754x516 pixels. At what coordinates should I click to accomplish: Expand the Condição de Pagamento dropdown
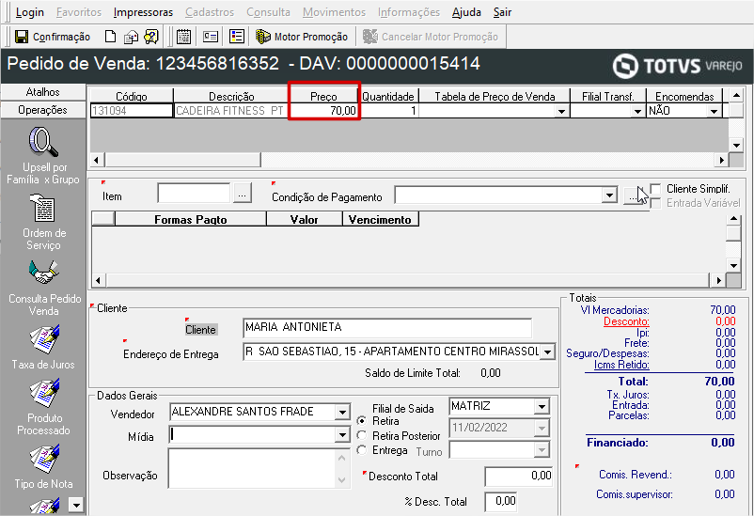610,195
